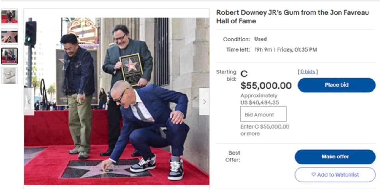Go to the previous listing photo
The image size is (380, 189).
(x=29, y=102)
